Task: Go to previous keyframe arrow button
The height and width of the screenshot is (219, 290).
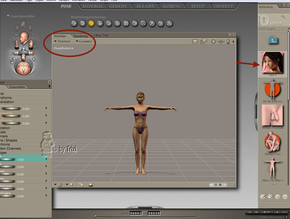Action: click(x=249, y=212)
